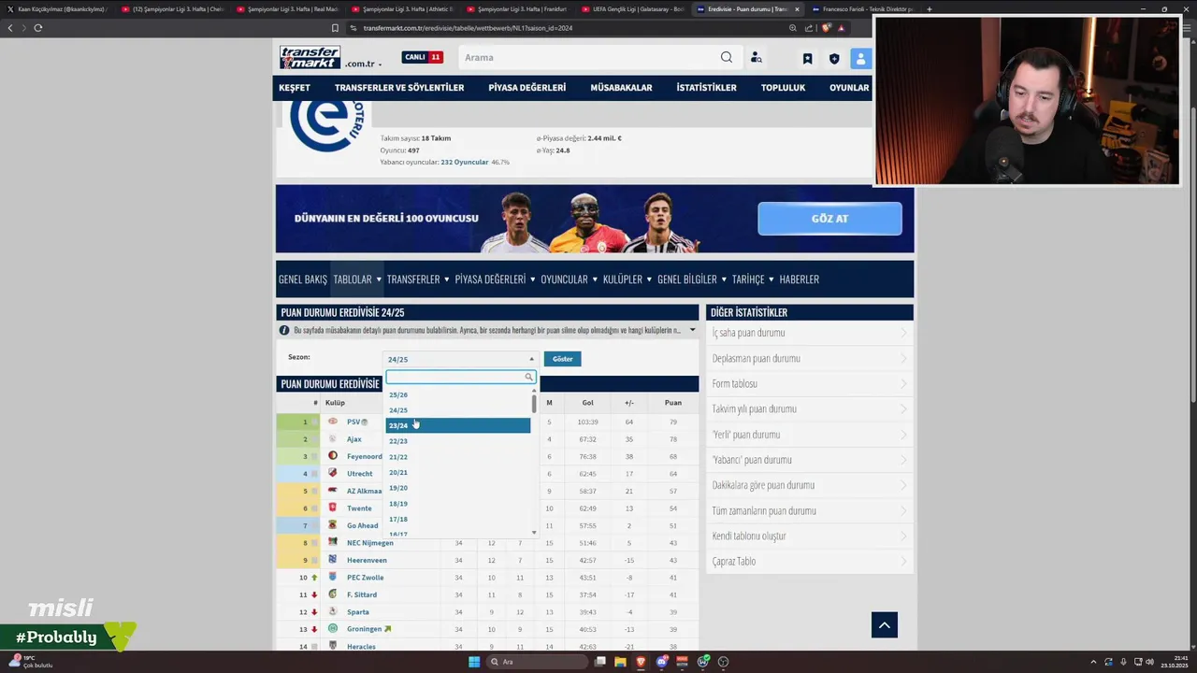Open the HABERLER tab
Screen dimensions: 1197x673
click(799, 279)
